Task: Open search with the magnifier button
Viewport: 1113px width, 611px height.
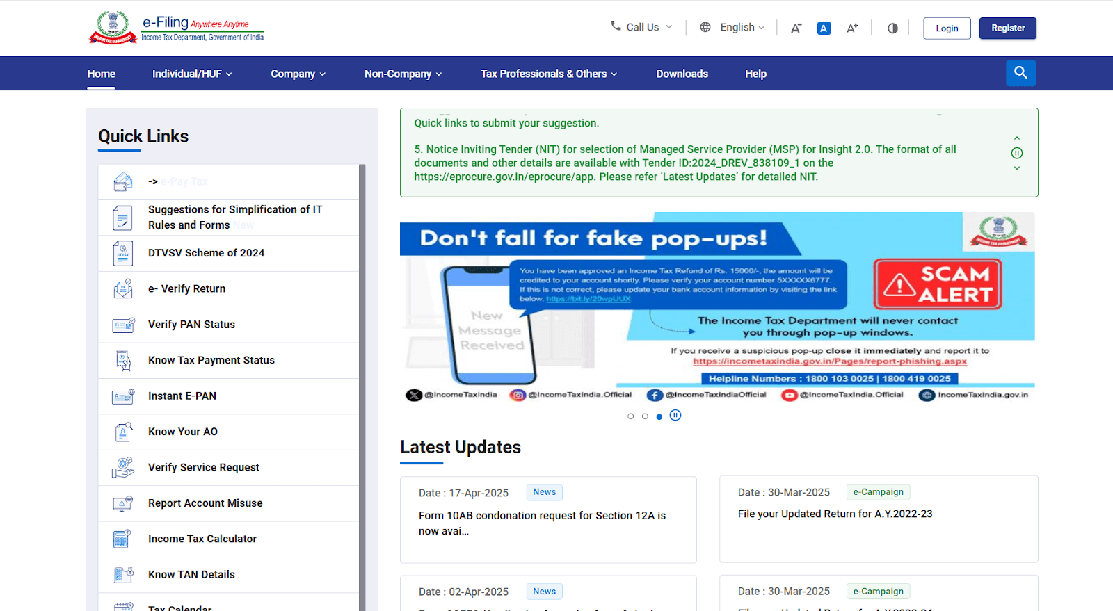Action: [x=1020, y=73]
